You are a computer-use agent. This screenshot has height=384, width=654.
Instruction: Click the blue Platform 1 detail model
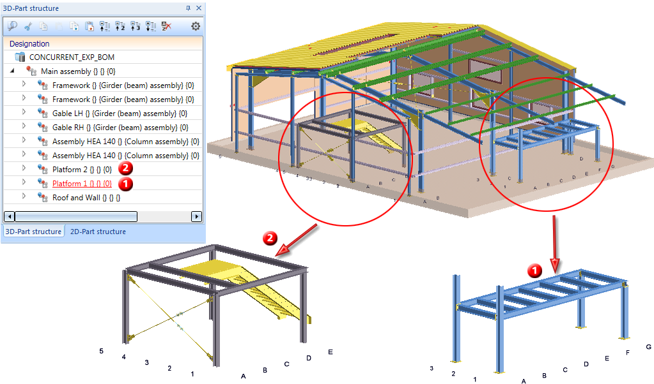tap(541, 320)
